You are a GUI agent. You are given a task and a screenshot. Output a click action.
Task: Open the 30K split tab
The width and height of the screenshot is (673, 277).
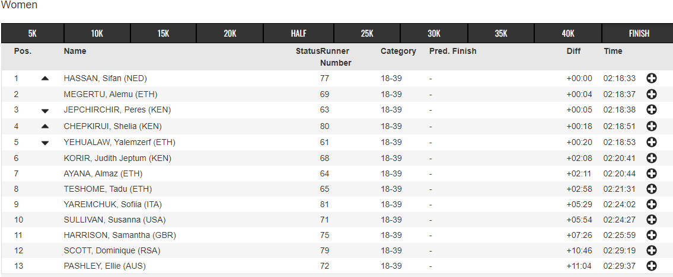coord(434,33)
